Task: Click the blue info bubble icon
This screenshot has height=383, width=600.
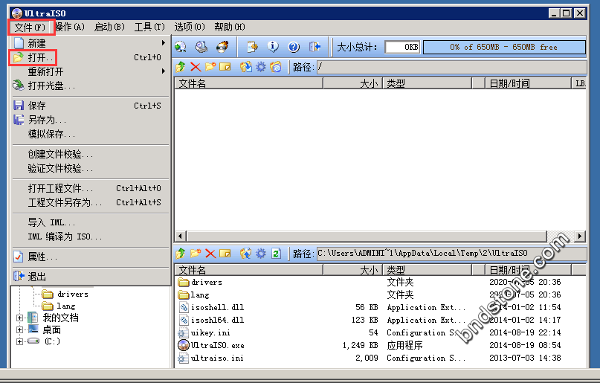Action: pos(273,47)
